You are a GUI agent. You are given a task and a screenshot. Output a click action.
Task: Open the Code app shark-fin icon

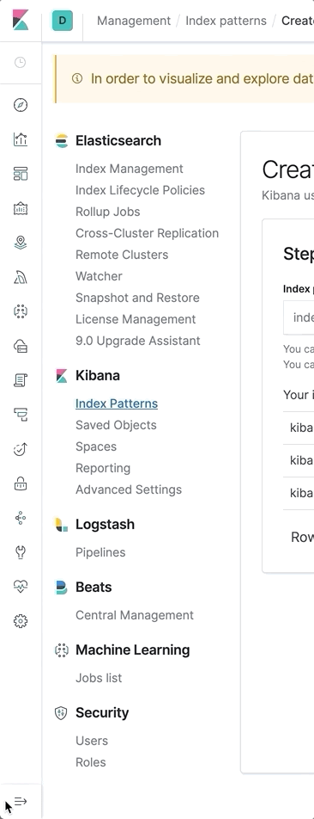(x=21, y=277)
